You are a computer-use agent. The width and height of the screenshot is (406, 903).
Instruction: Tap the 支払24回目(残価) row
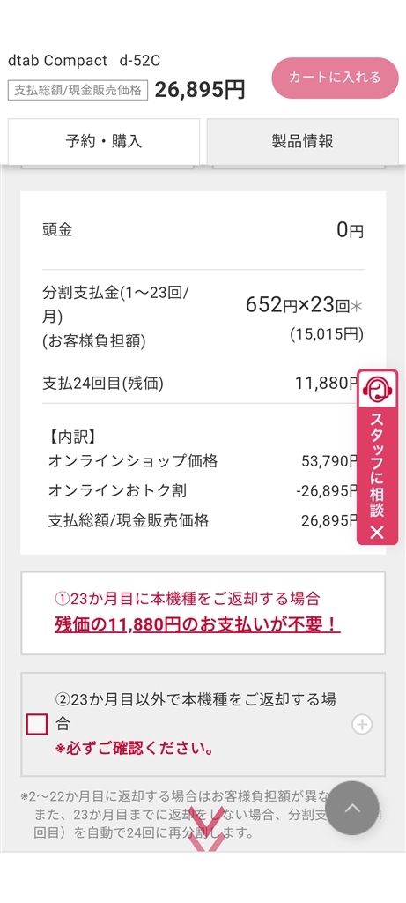click(203, 384)
